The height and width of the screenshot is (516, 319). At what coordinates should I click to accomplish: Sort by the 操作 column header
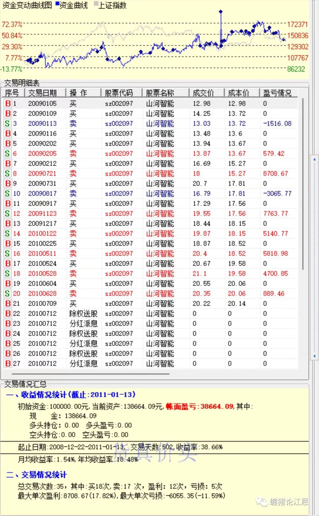click(x=83, y=93)
